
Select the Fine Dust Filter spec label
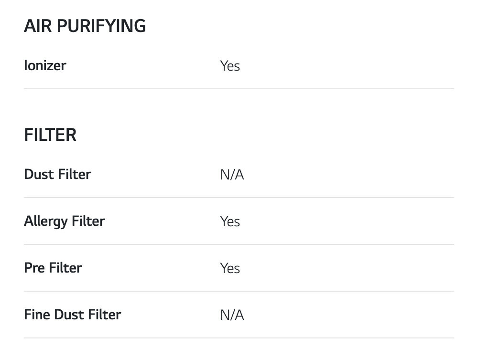(72, 315)
